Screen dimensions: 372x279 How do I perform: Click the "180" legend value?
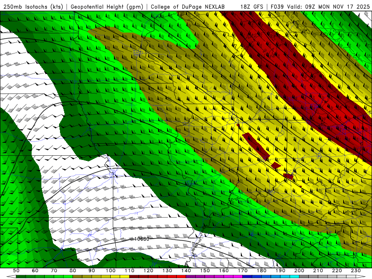tap(261, 271)
